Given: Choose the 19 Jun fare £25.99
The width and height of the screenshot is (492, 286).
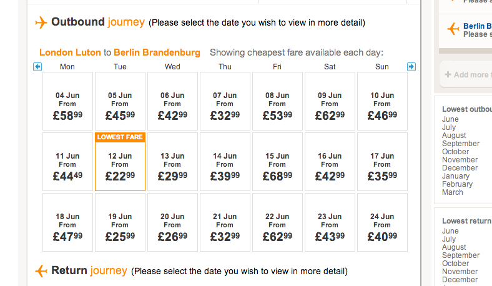Looking at the screenshot, I should tap(120, 226).
